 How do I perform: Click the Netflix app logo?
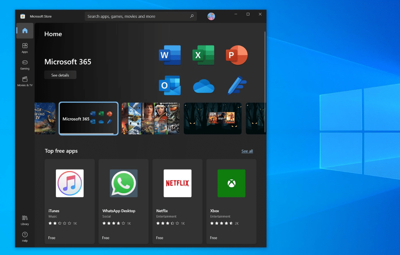[178, 183]
